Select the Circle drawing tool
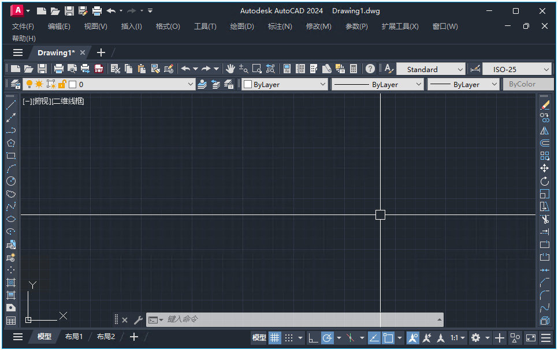This screenshot has height=350, width=558. pyautogui.click(x=10, y=181)
